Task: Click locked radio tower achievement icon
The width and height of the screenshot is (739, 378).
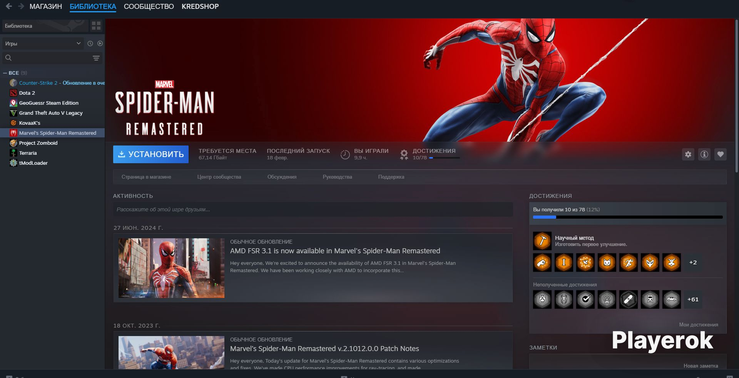Action: [607, 299]
